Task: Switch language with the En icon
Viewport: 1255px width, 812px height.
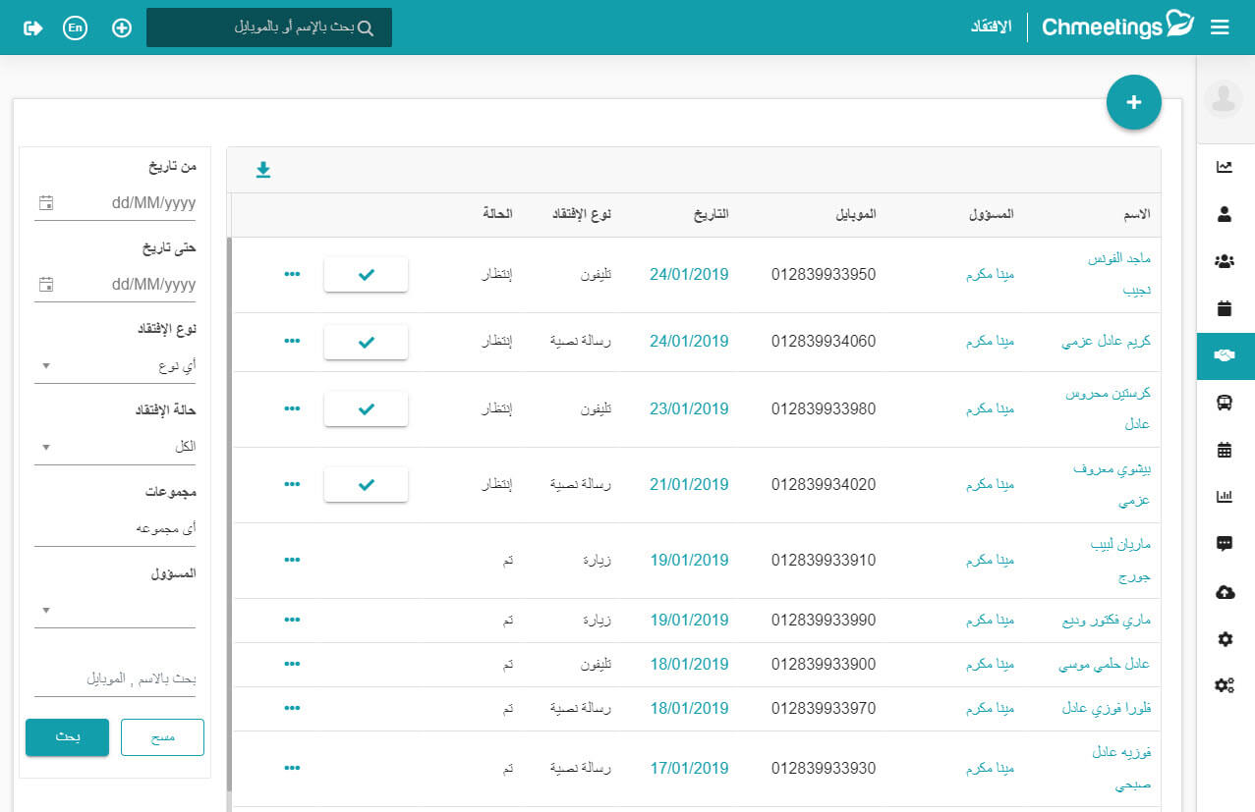Action: click(x=75, y=27)
